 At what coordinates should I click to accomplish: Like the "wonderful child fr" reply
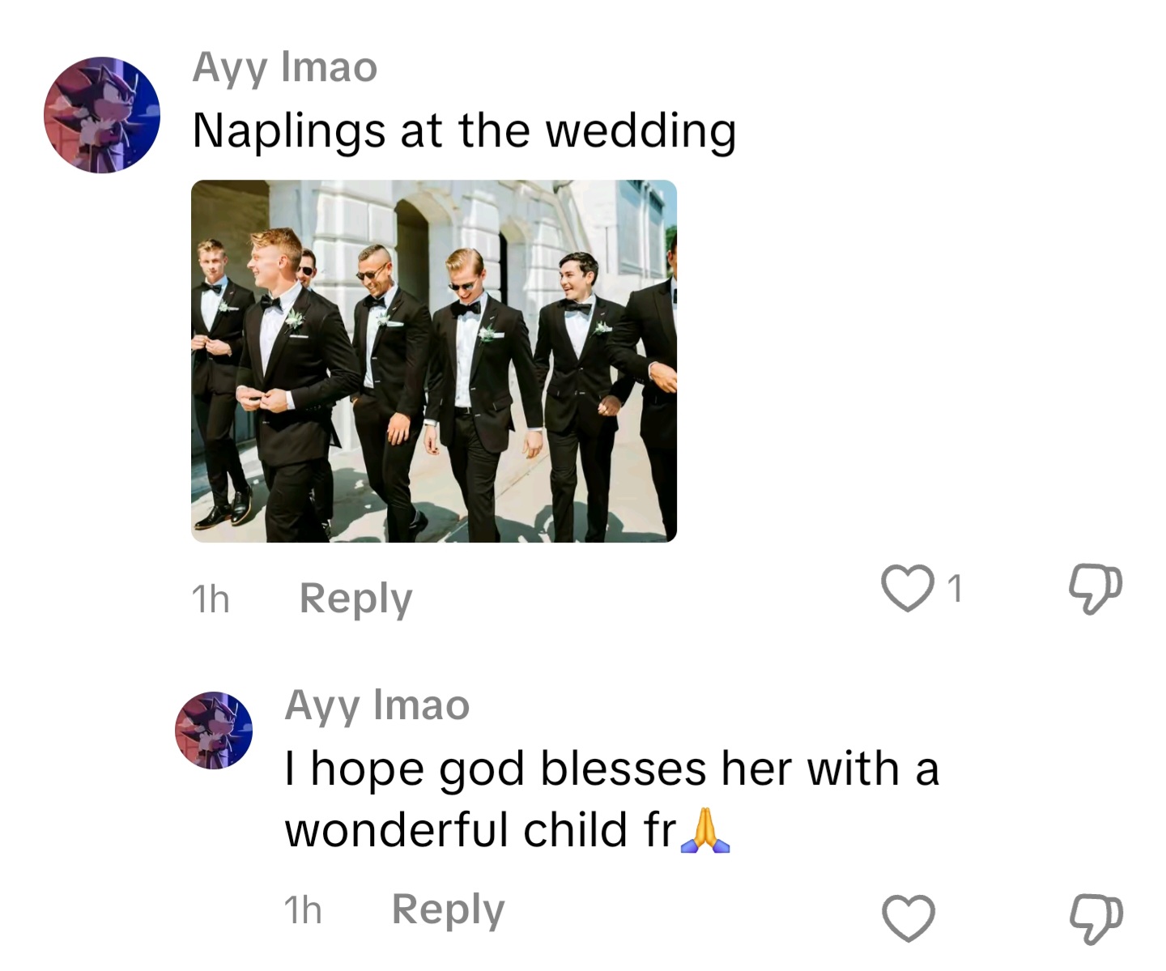pos(908,918)
